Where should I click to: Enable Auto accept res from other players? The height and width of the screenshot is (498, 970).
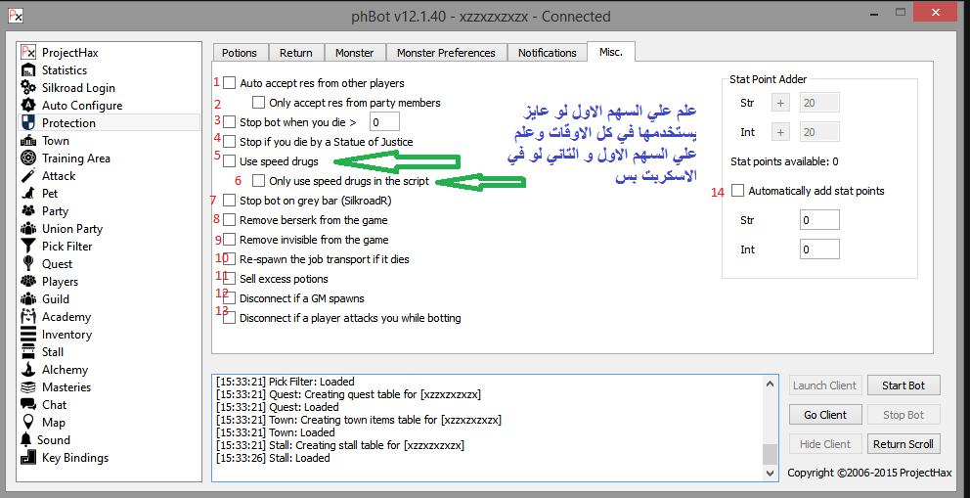pos(230,82)
